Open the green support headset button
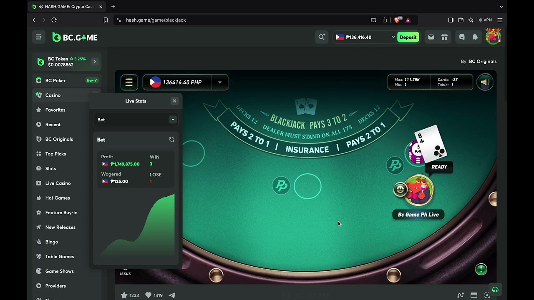The width and height of the screenshot is (534, 300). (x=495, y=290)
